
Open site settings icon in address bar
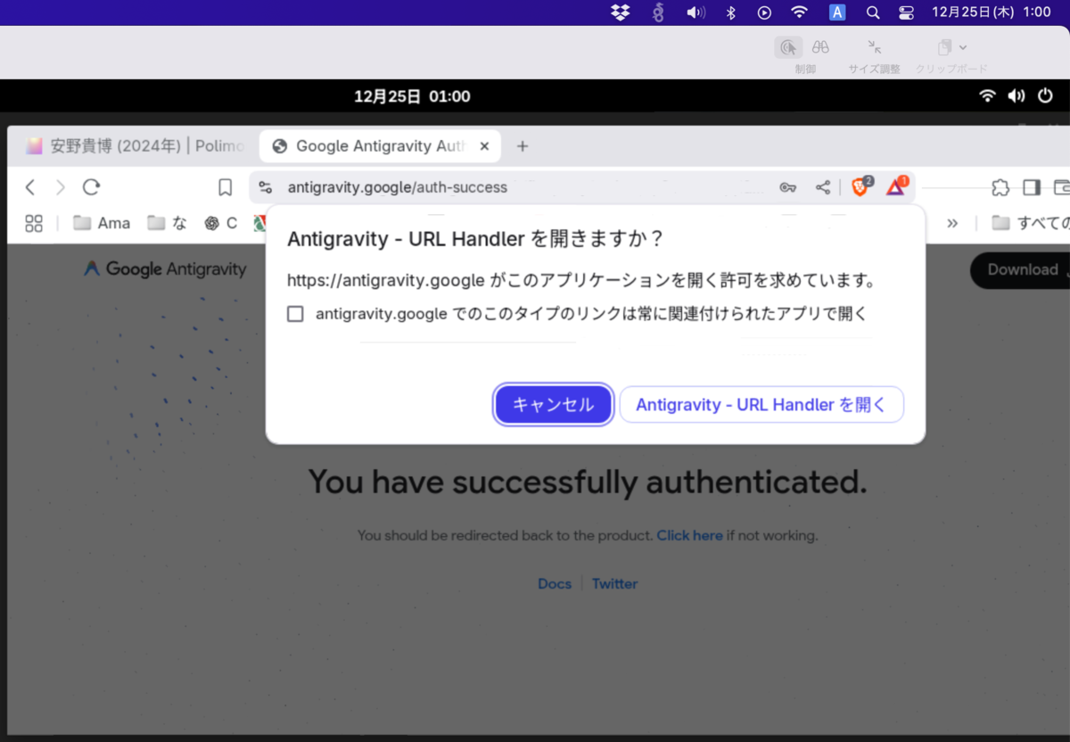[x=265, y=187]
